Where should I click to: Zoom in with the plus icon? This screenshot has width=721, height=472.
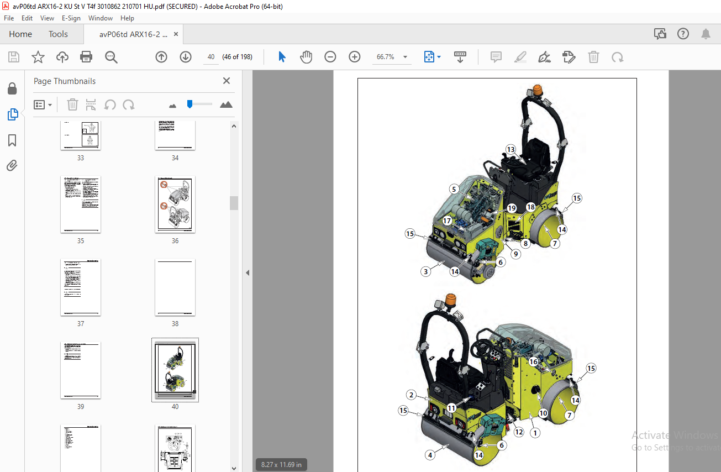(355, 57)
